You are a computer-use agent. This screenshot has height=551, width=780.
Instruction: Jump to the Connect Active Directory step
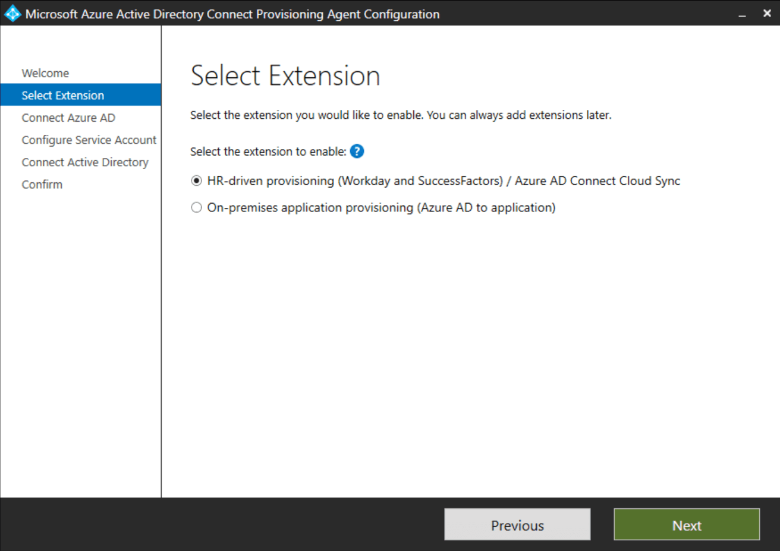85,162
